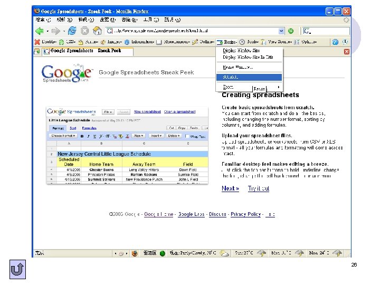Follow the Next » link
This screenshot has width=380, height=285.
(x=230, y=188)
